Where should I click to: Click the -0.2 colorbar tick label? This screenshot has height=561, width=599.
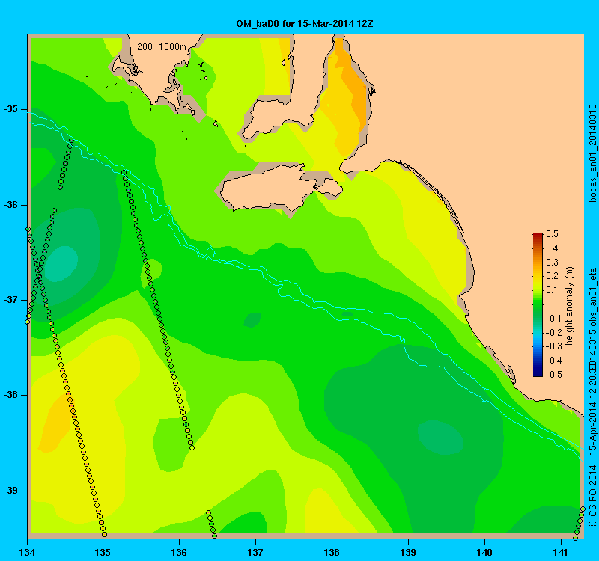[554, 332]
